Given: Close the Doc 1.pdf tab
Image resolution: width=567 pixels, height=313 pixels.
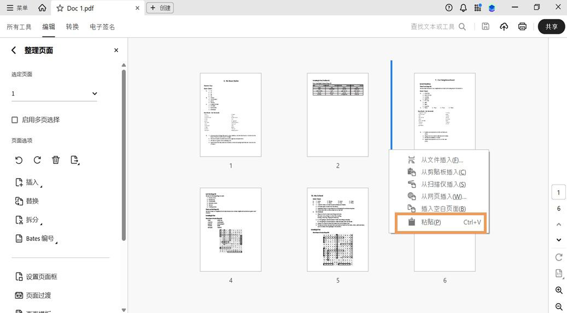Looking at the screenshot, I should (137, 8).
